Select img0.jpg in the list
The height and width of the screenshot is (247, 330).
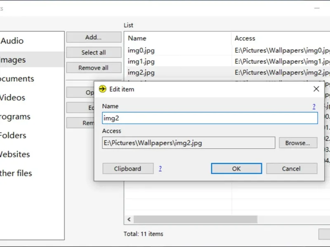click(x=141, y=51)
